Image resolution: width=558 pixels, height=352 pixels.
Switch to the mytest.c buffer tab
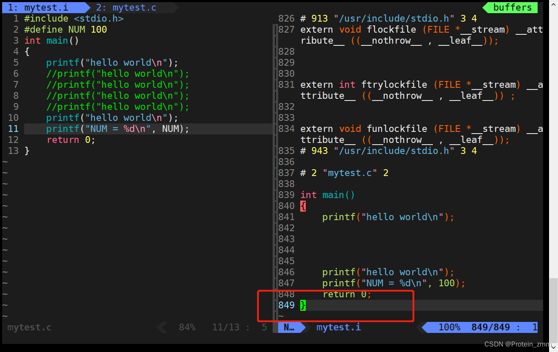(x=126, y=8)
